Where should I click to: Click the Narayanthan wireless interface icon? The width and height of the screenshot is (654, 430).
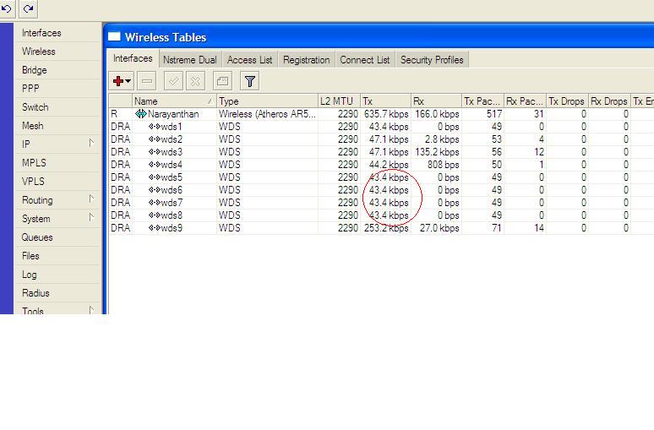140,114
